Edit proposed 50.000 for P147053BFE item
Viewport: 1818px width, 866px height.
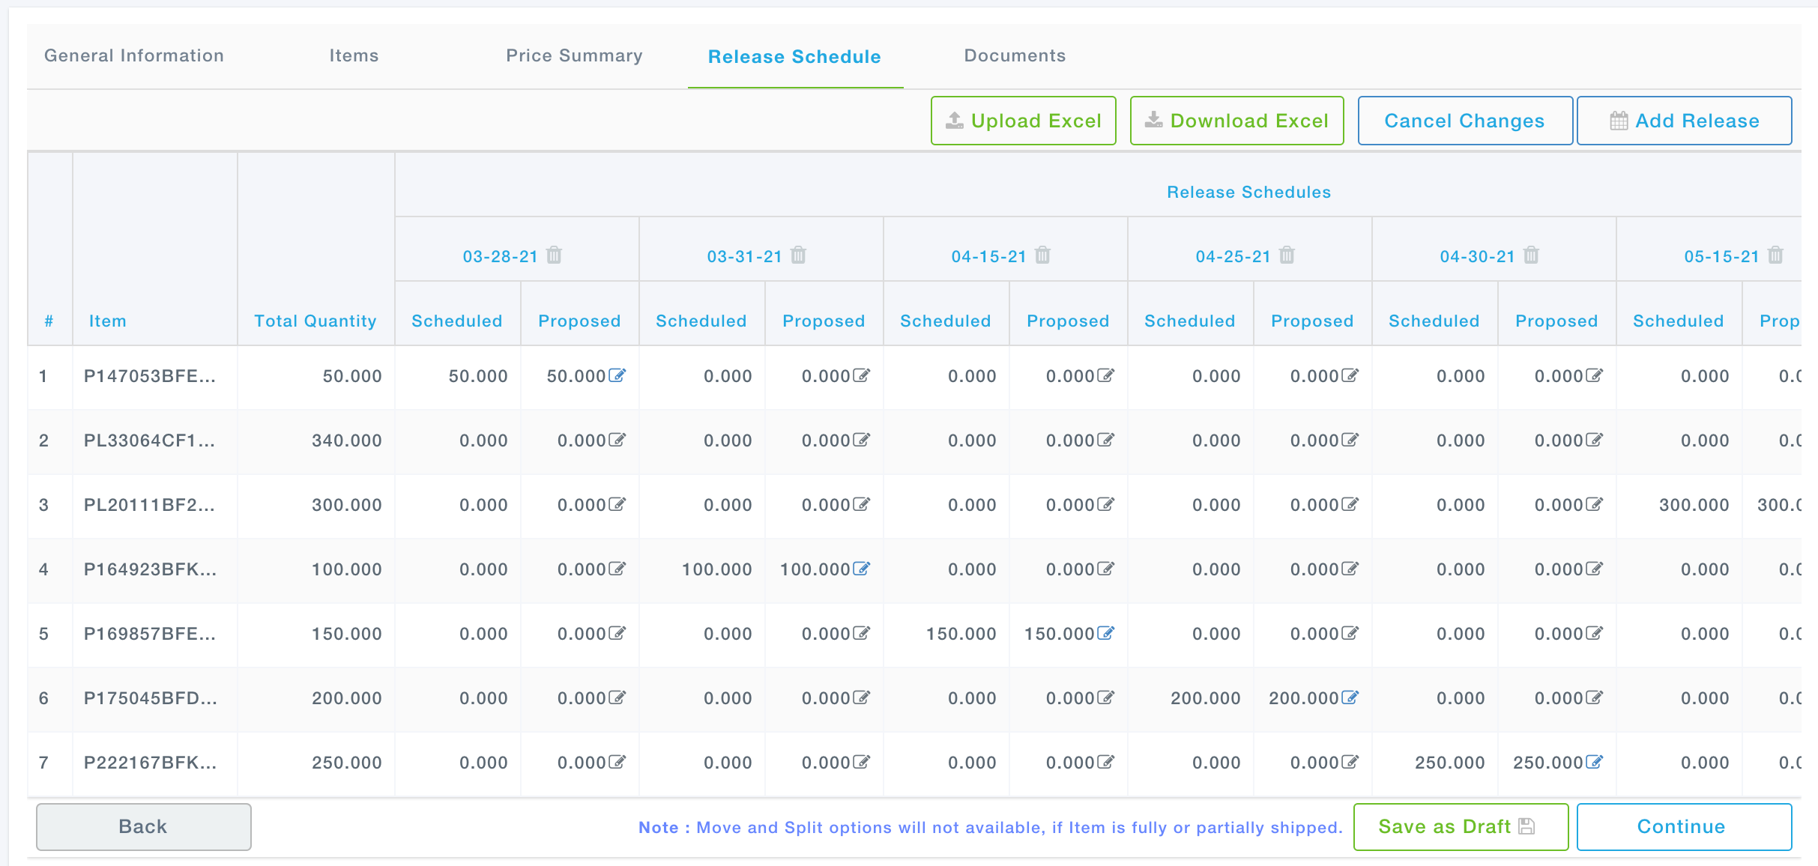pyautogui.click(x=617, y=375)
